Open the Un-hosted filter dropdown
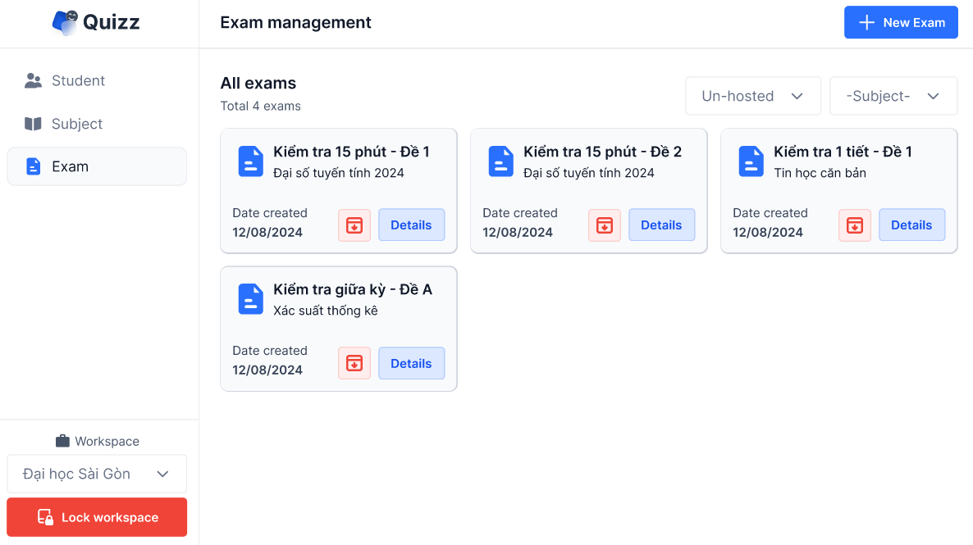Viewport: 973px width, 545px height. 752,96
